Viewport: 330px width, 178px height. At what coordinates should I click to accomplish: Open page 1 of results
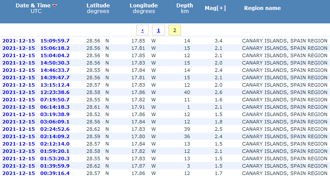click(x=159, y=30)
